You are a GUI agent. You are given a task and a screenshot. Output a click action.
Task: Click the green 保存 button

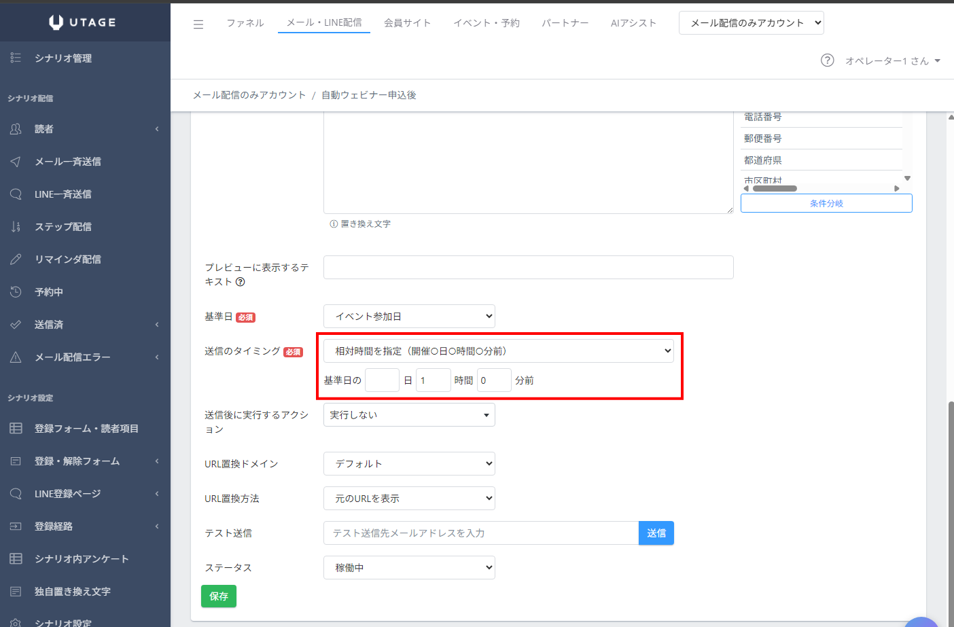219,596
